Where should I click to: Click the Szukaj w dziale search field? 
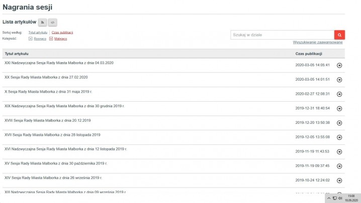(282, 35)
